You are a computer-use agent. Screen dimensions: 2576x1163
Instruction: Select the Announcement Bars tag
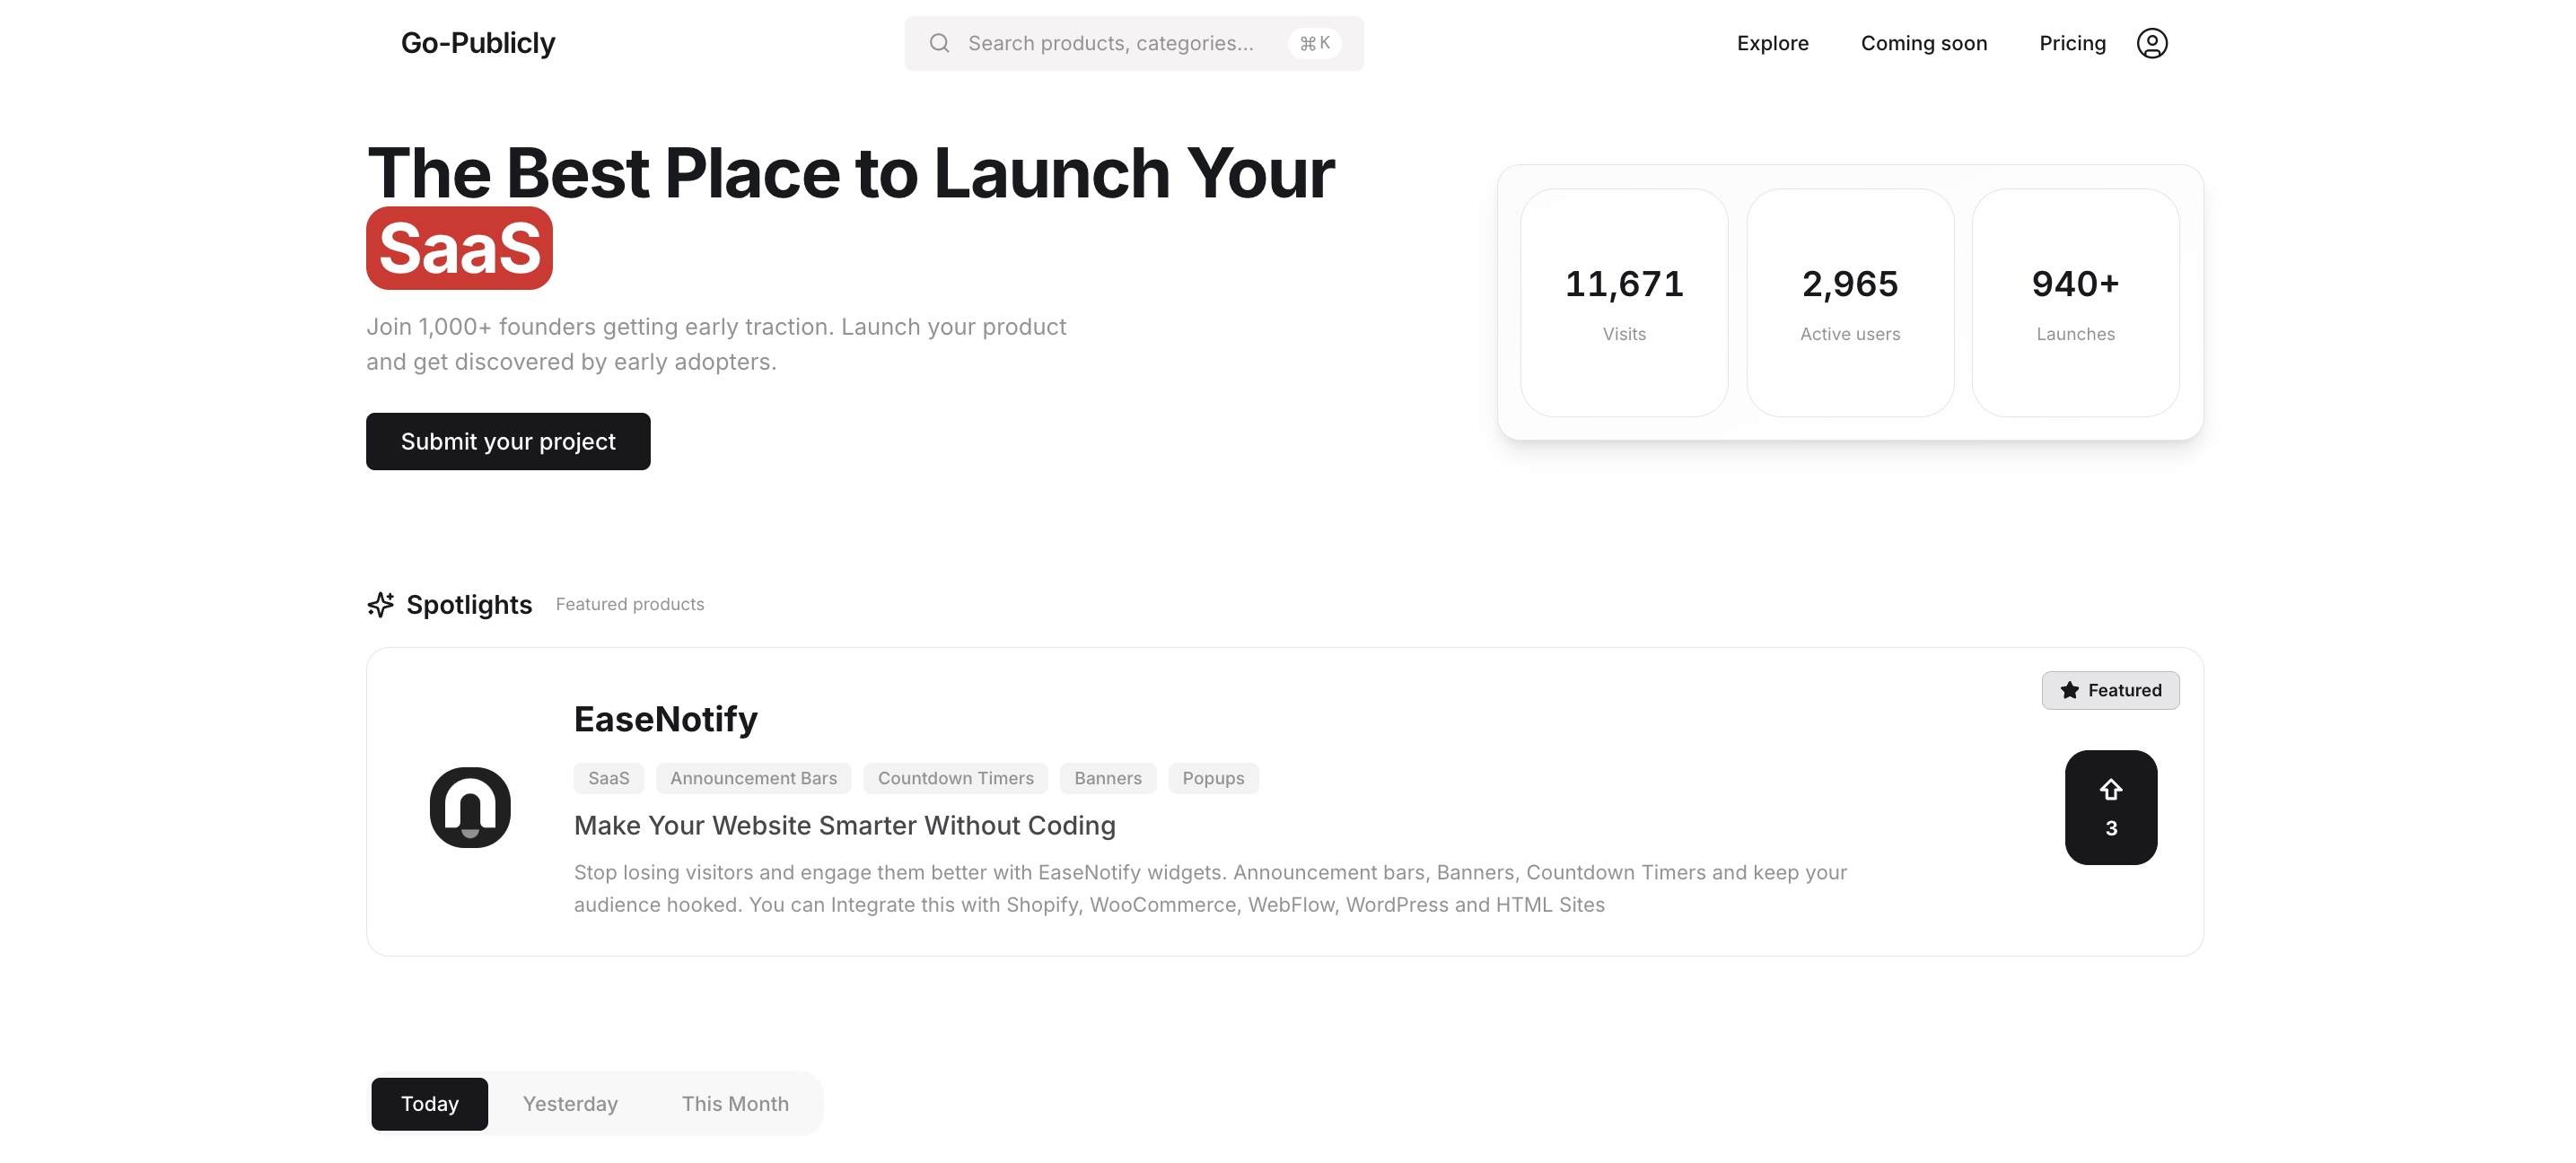(753, 778)
